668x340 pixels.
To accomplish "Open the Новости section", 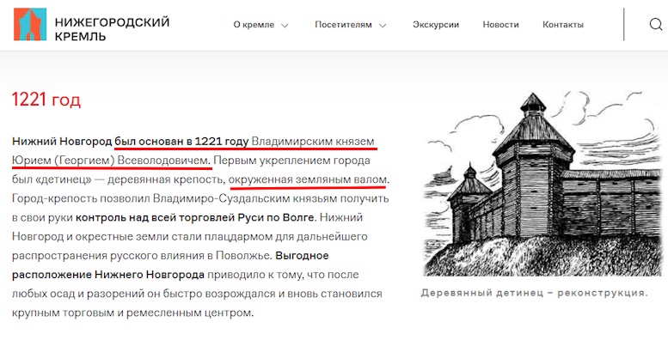I will (x=500, y=25).
